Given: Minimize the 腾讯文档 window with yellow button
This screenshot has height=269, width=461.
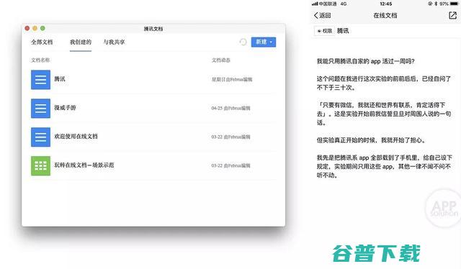Looking at the screenshot, I should pyautogui.click(x=35, y=28).
